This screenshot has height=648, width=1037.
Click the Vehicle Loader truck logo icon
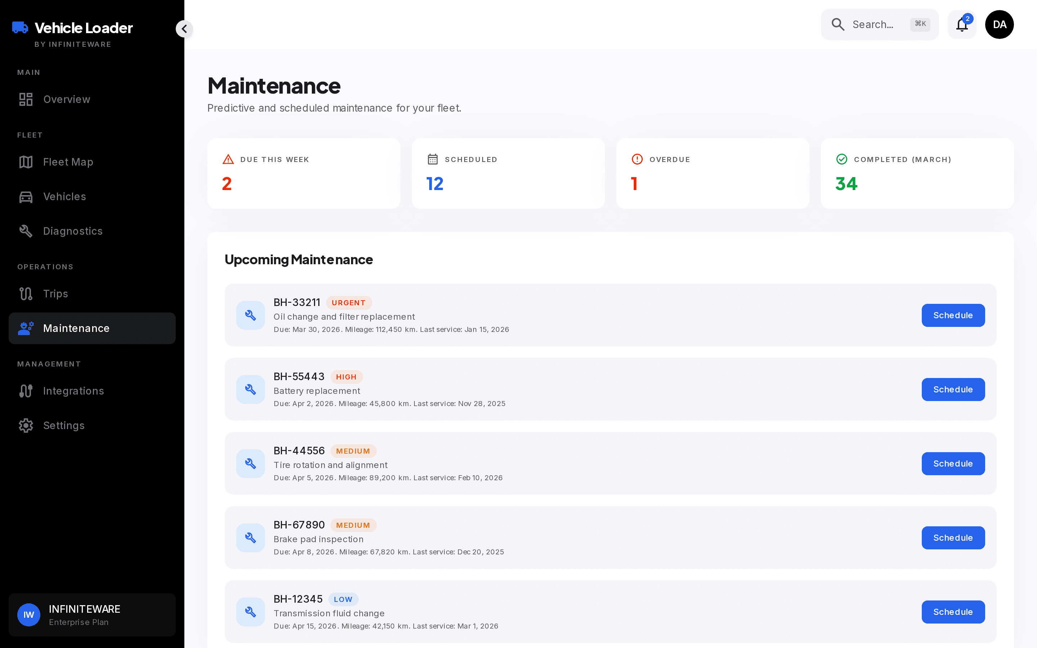(20, 28)
